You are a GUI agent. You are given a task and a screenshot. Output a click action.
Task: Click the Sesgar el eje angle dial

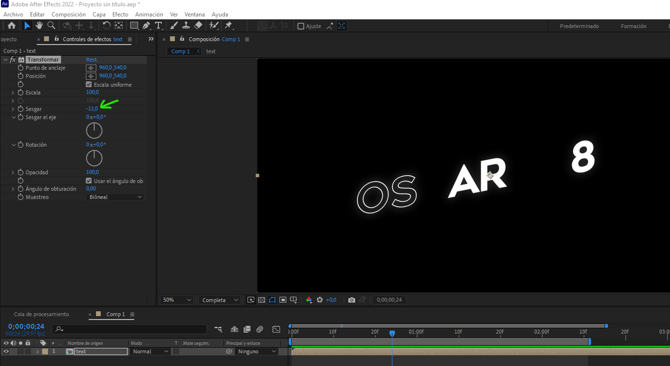[x=94, y=131]
